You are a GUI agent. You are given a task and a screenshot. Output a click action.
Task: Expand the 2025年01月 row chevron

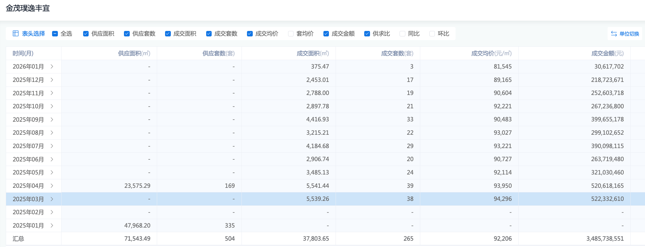coord(52,225)
